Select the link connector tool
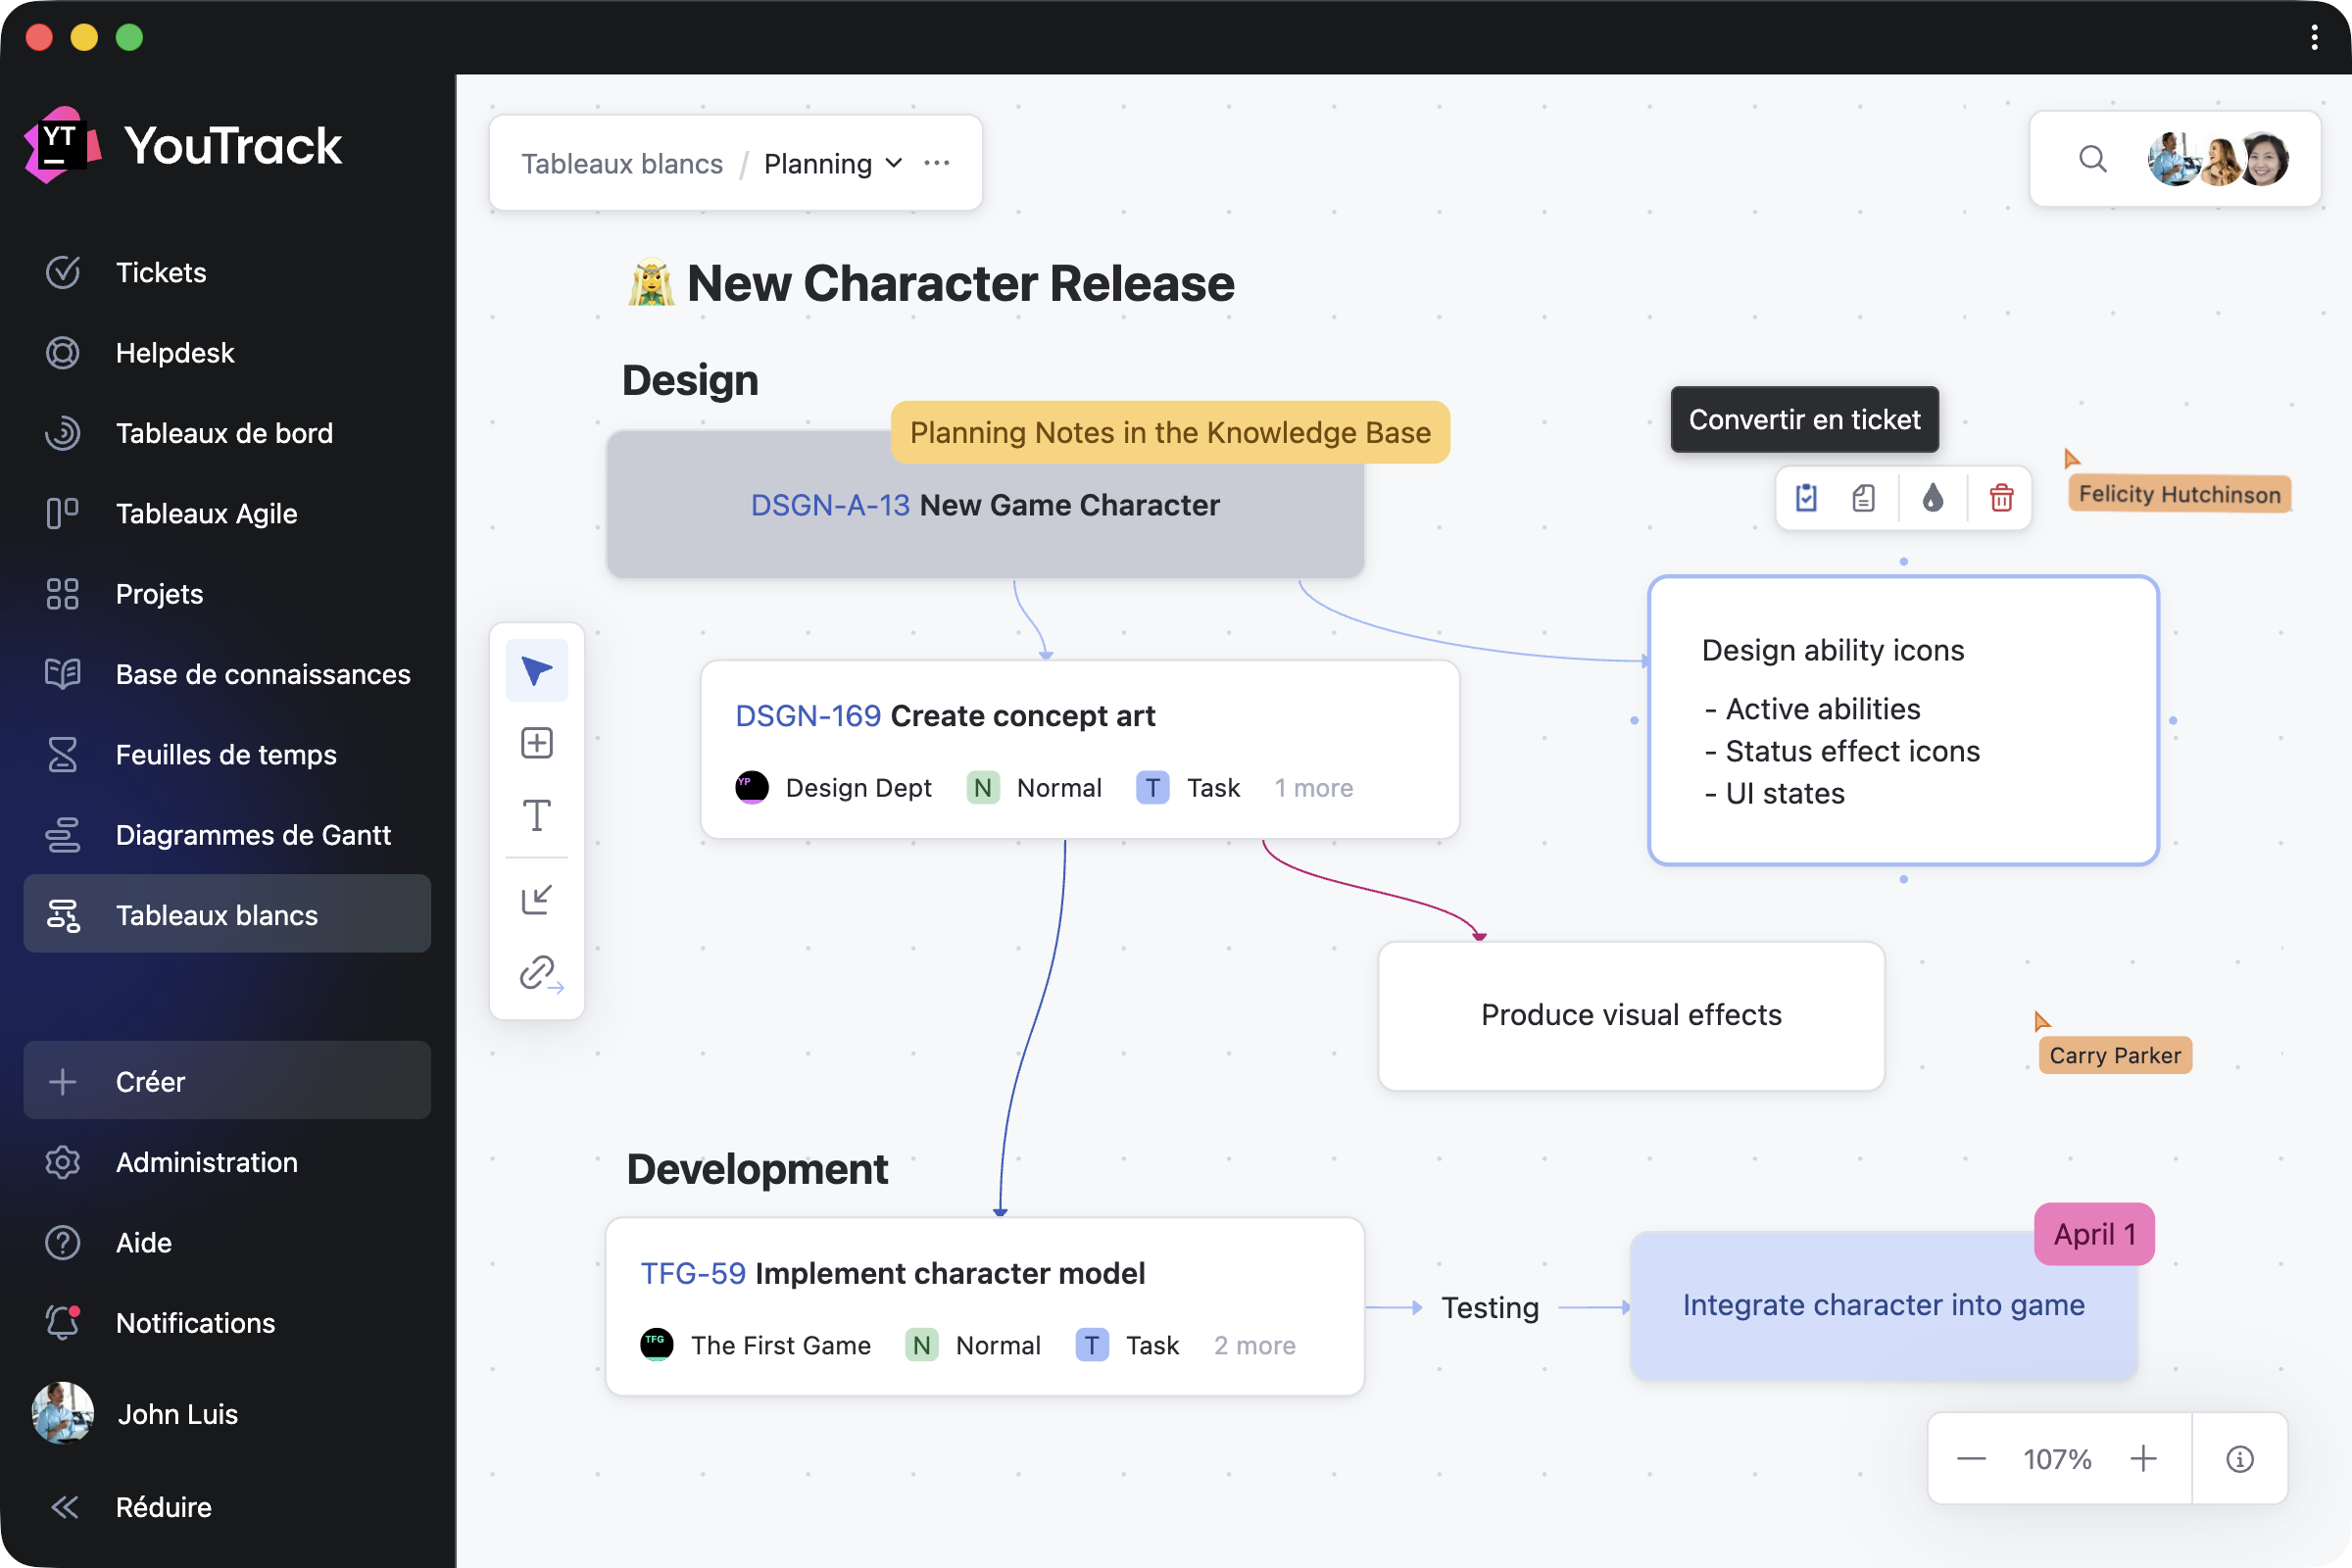The image size is (2352, 1568). [x=540, y=973]
